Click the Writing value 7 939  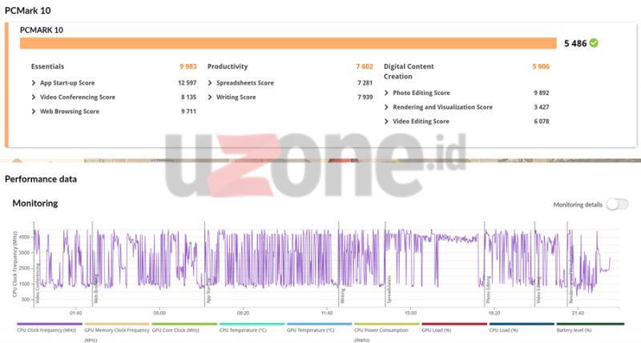[365, 97]
